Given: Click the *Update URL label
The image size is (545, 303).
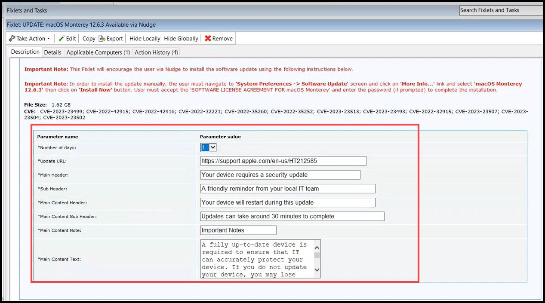Looking at the screenshot, I should pos(52,161).
